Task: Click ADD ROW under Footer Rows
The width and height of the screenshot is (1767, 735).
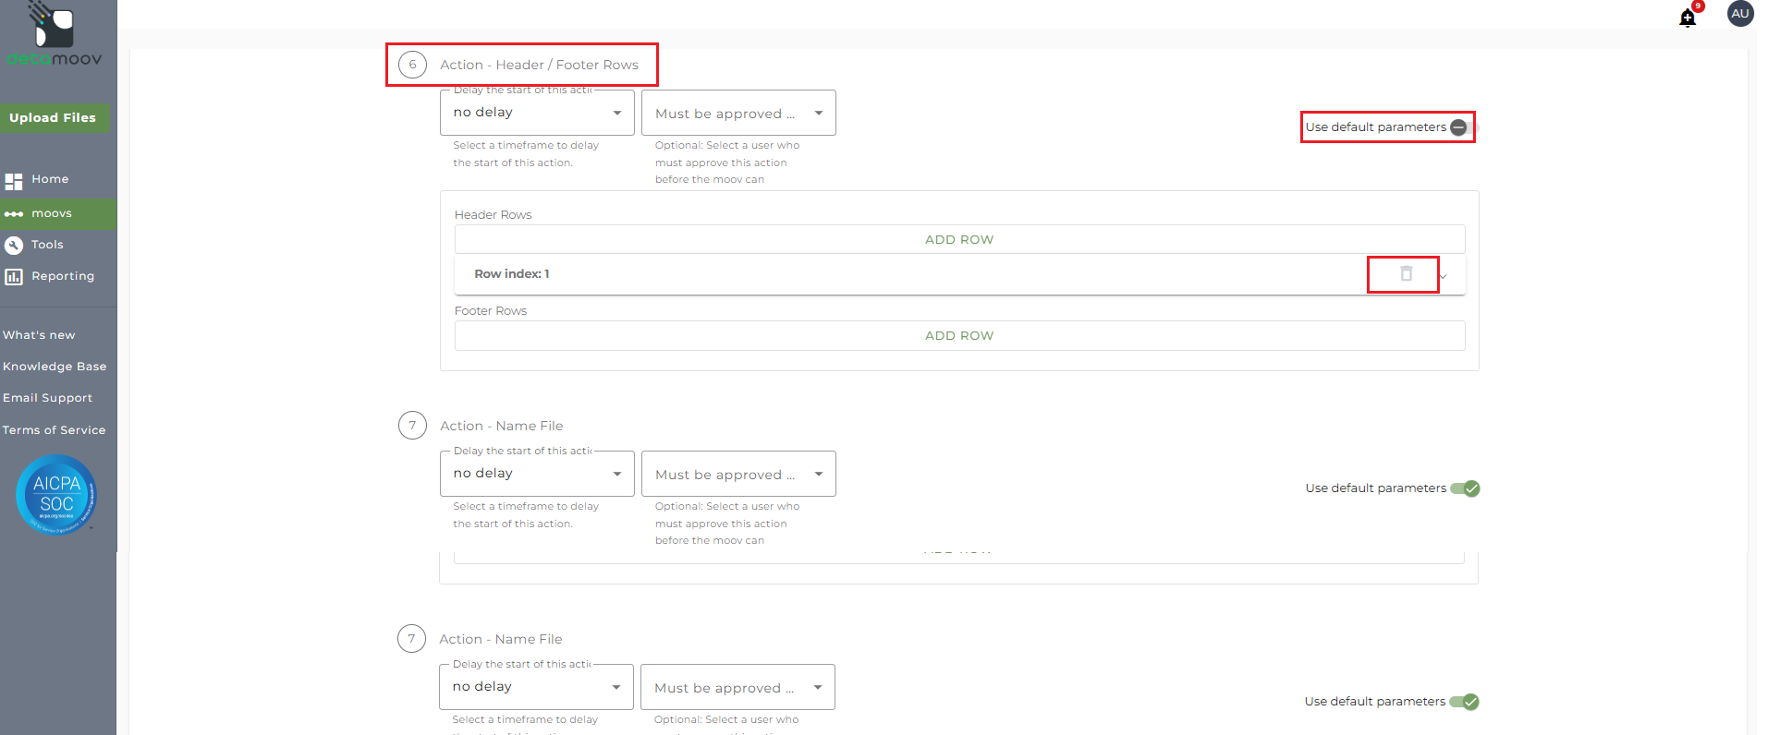Action: tap(958, 335)
